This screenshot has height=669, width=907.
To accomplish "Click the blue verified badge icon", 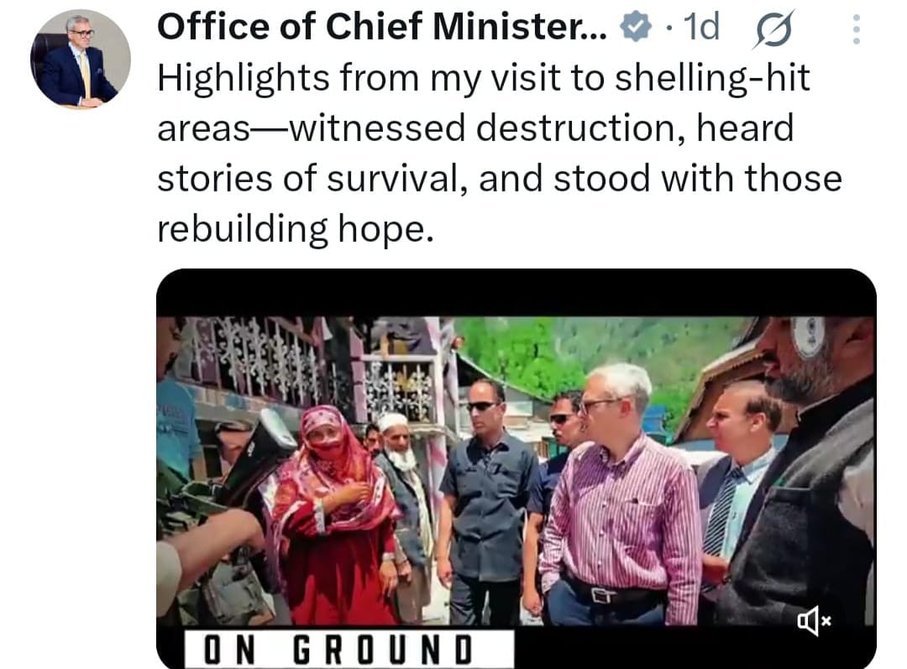I will (636, 27).
